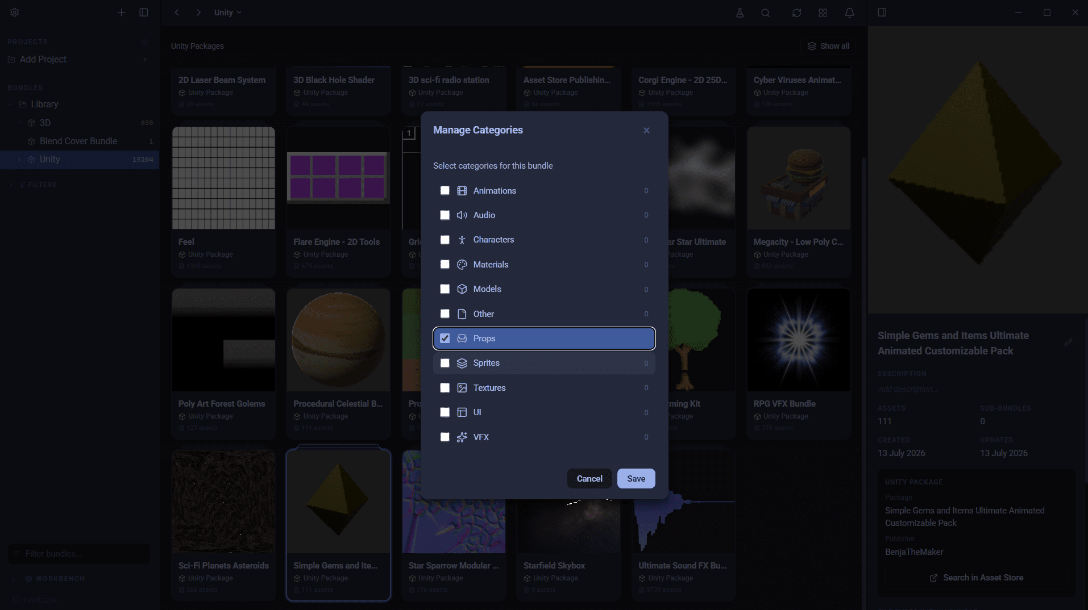Select the Poly Art Forest Golems card
Viewport: 1088px width, 610px height.
pyautogui.click(x=223, y=364)
